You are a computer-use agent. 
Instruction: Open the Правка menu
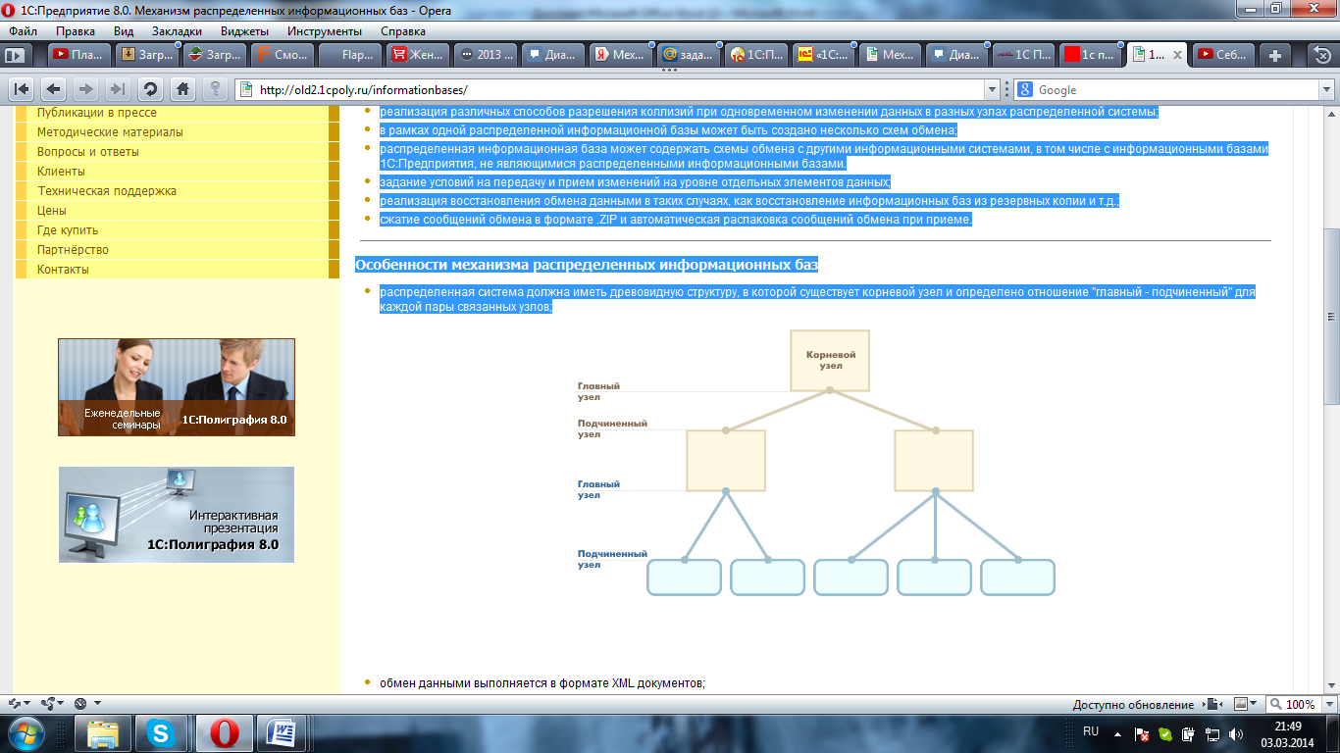click(x=76, y=30)
